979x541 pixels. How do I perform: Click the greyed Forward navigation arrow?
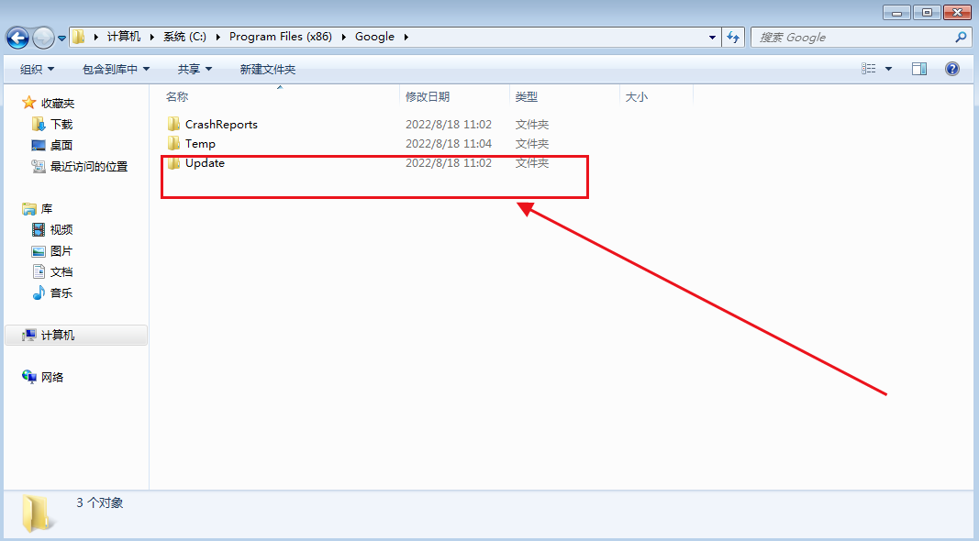click(x=43, y=39)
